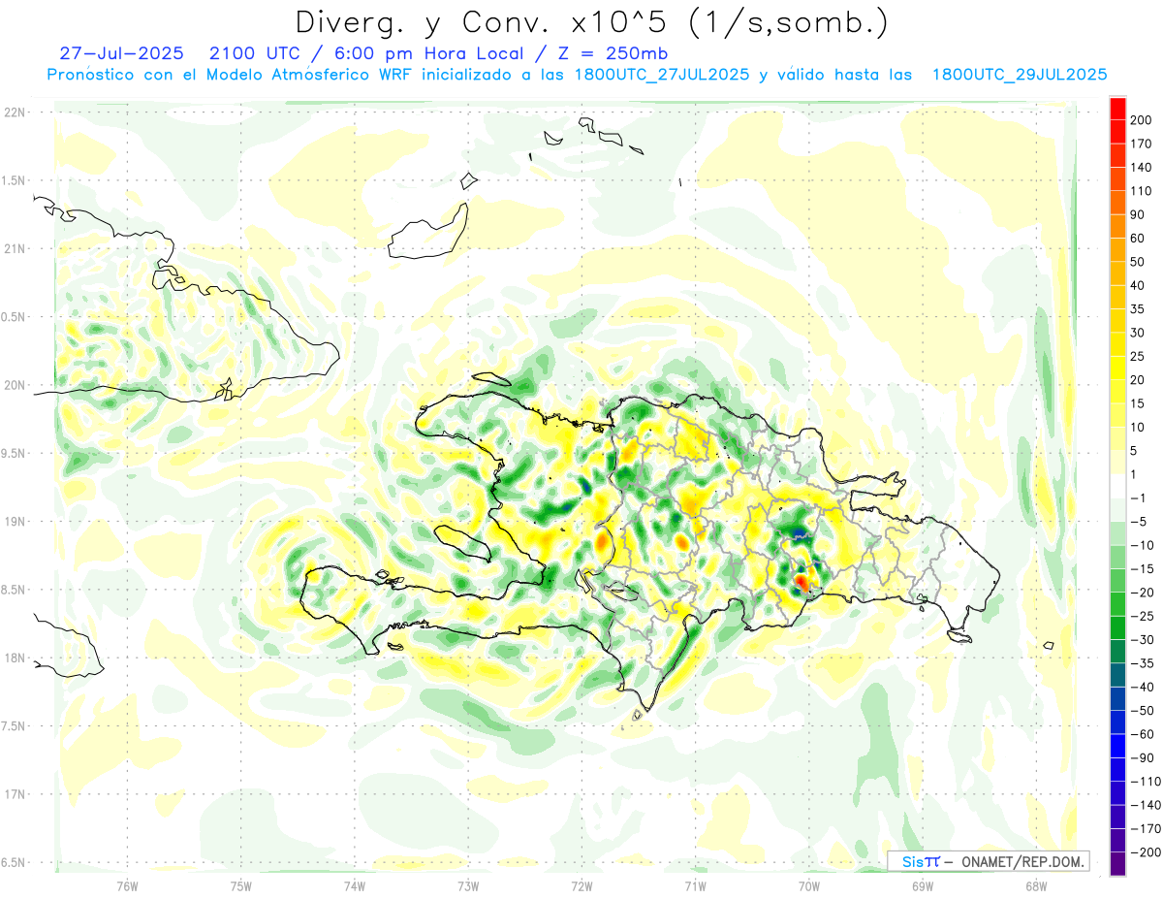
Task: Click the date '27-Jul-2025' in the header
Action: click(x=121, y=53)
